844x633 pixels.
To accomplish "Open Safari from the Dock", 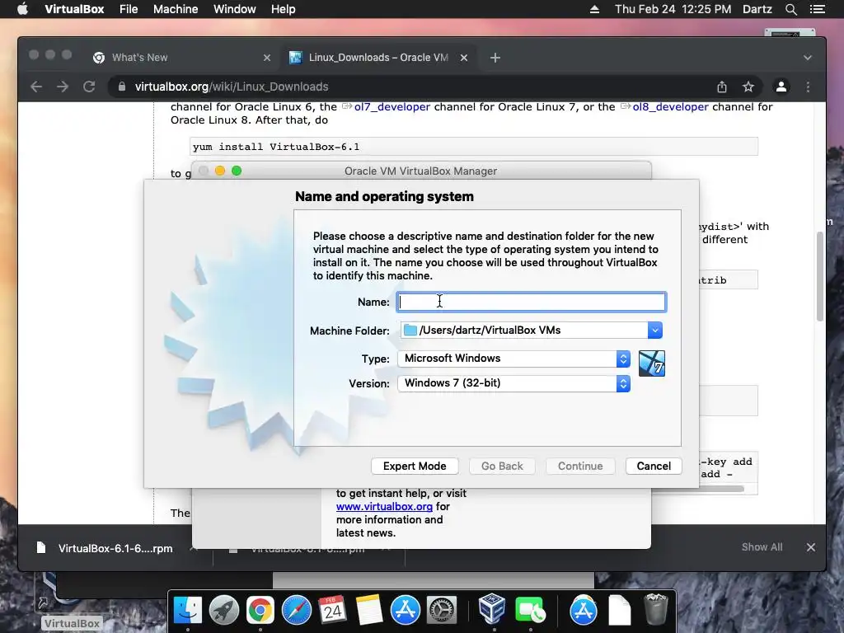I will pyautogui.click(x=297, y=611).
